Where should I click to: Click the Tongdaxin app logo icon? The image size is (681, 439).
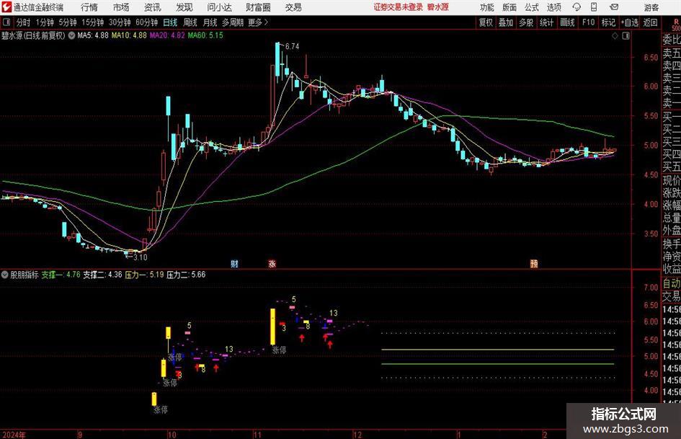point(6,7)
